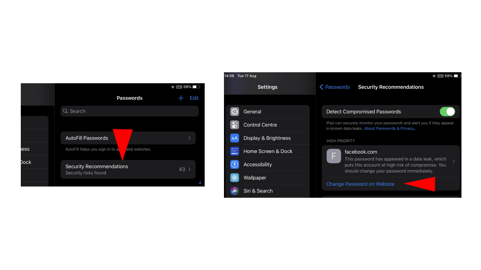This screenshot has height=270, width=481.
Task: Open Siri & Search settings
Action: [258, 190]
